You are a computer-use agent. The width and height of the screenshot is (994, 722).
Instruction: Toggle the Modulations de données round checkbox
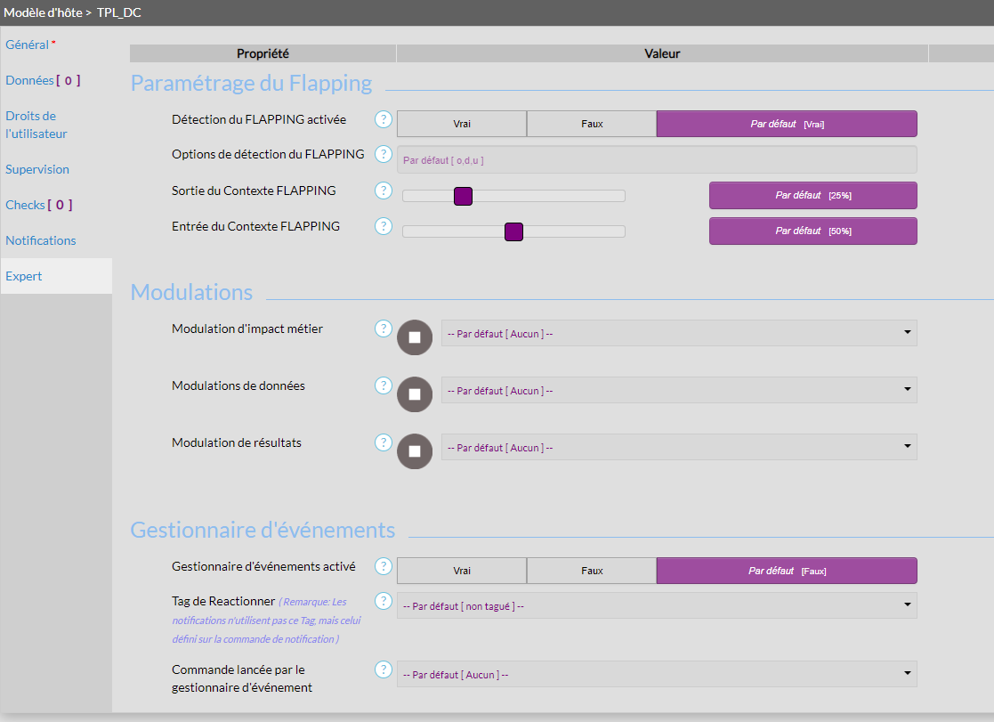(x=414, y=394)
